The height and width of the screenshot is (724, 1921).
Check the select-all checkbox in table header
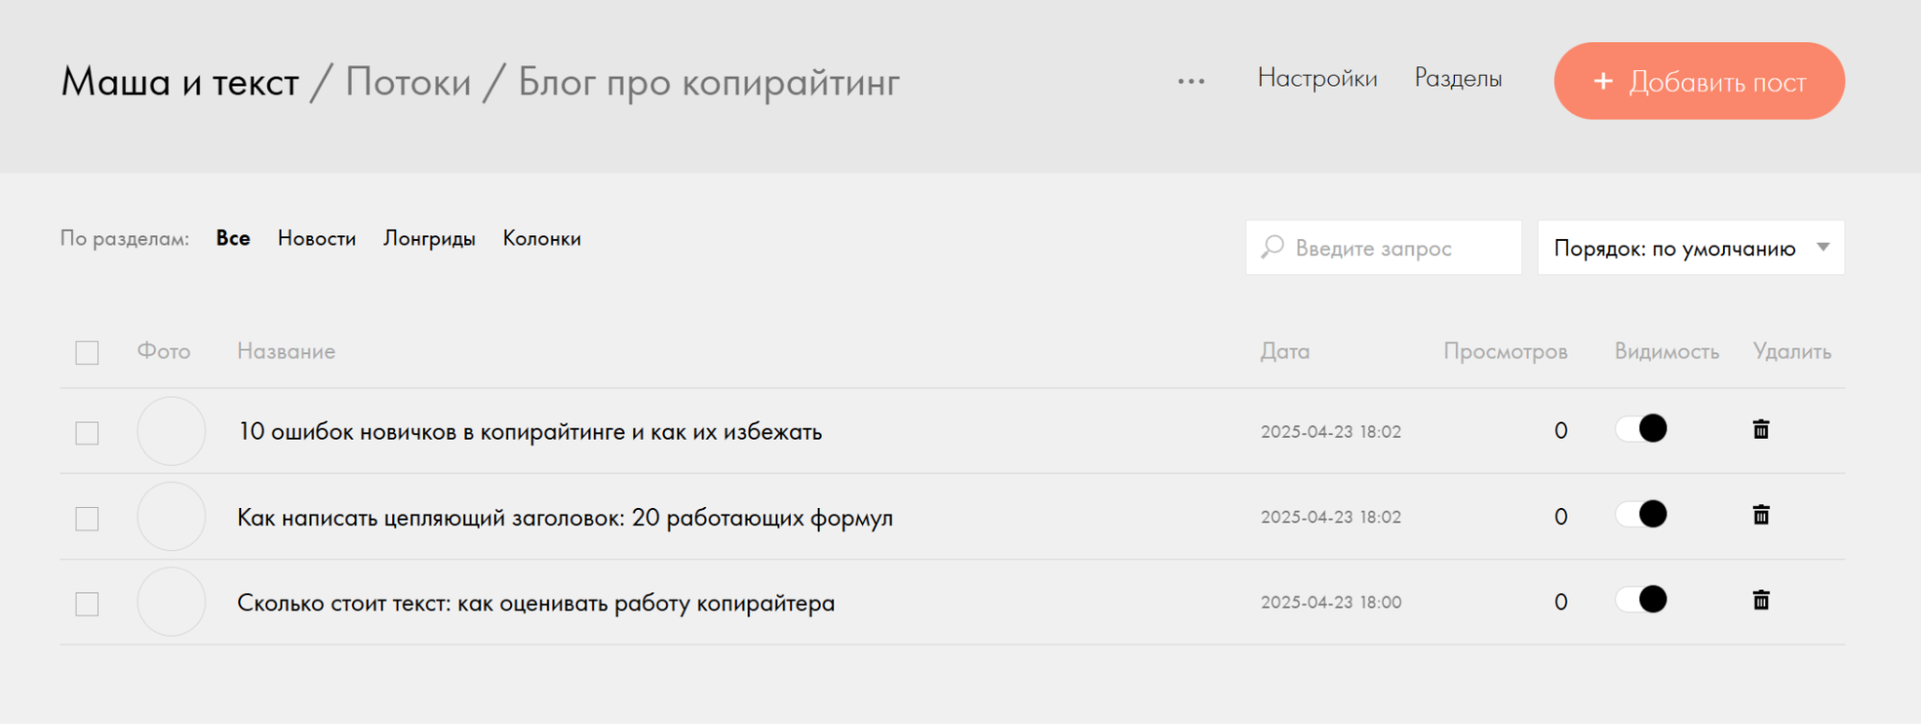click(x=87, y=352)
